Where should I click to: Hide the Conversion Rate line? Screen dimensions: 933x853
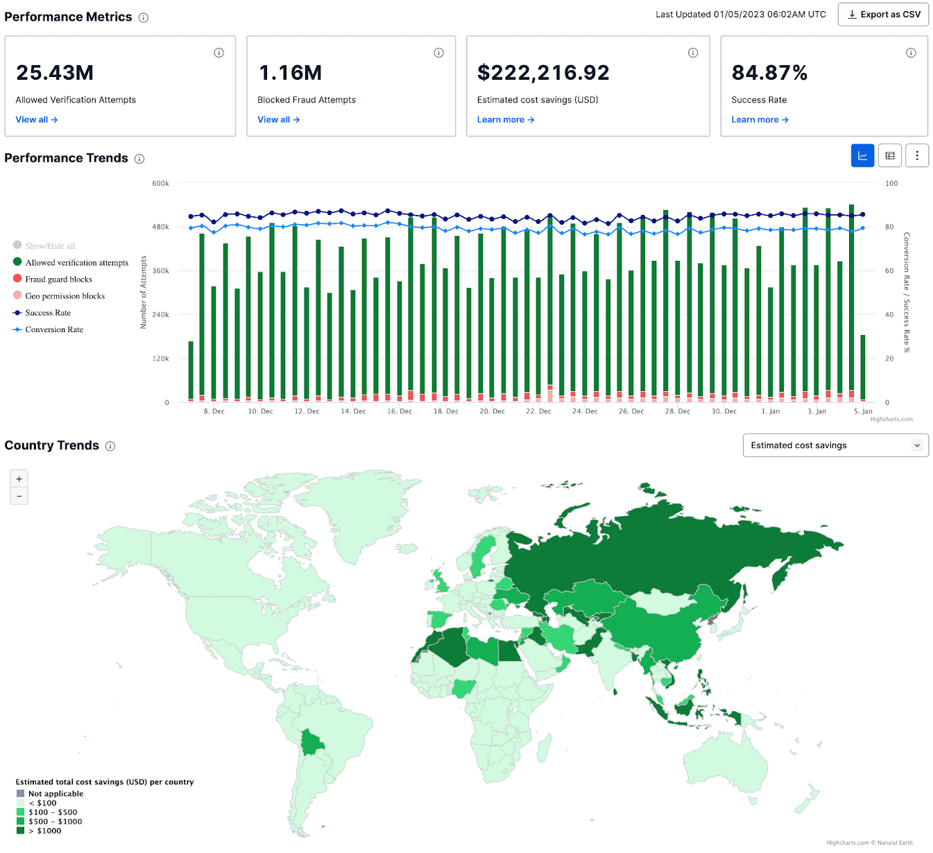pyautogui.click(x=53, y=329)
